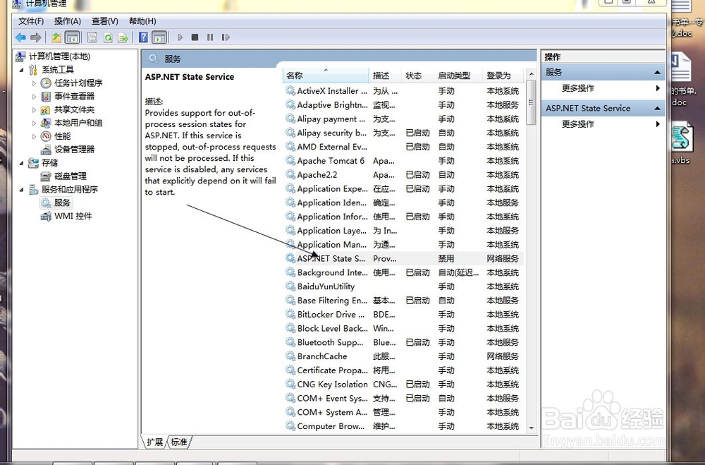This screenshot has width=705, height=465.
Task: Click the green Refresh toolbar icon
Action: pyautogui.click(x=108, y=37)
